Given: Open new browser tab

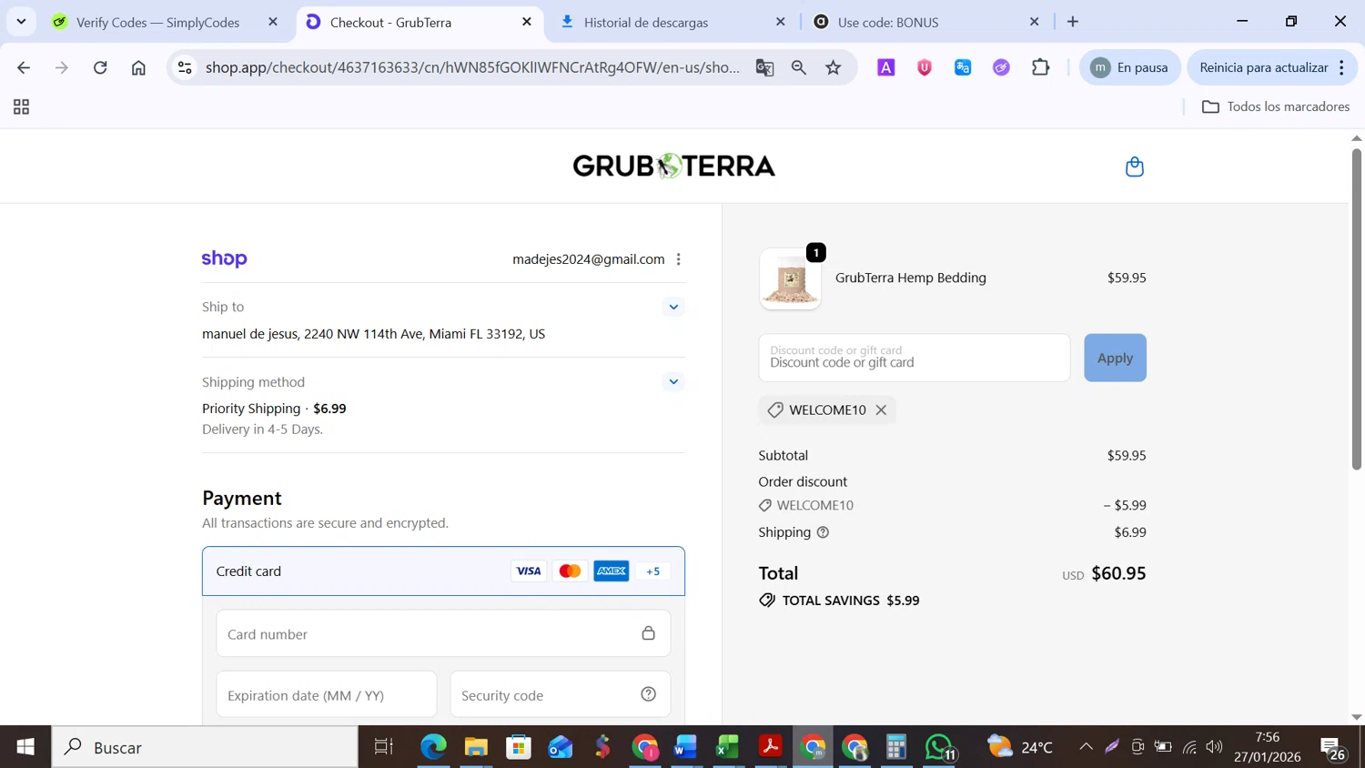Looking at the screenshot, I should pos(1073,22).
